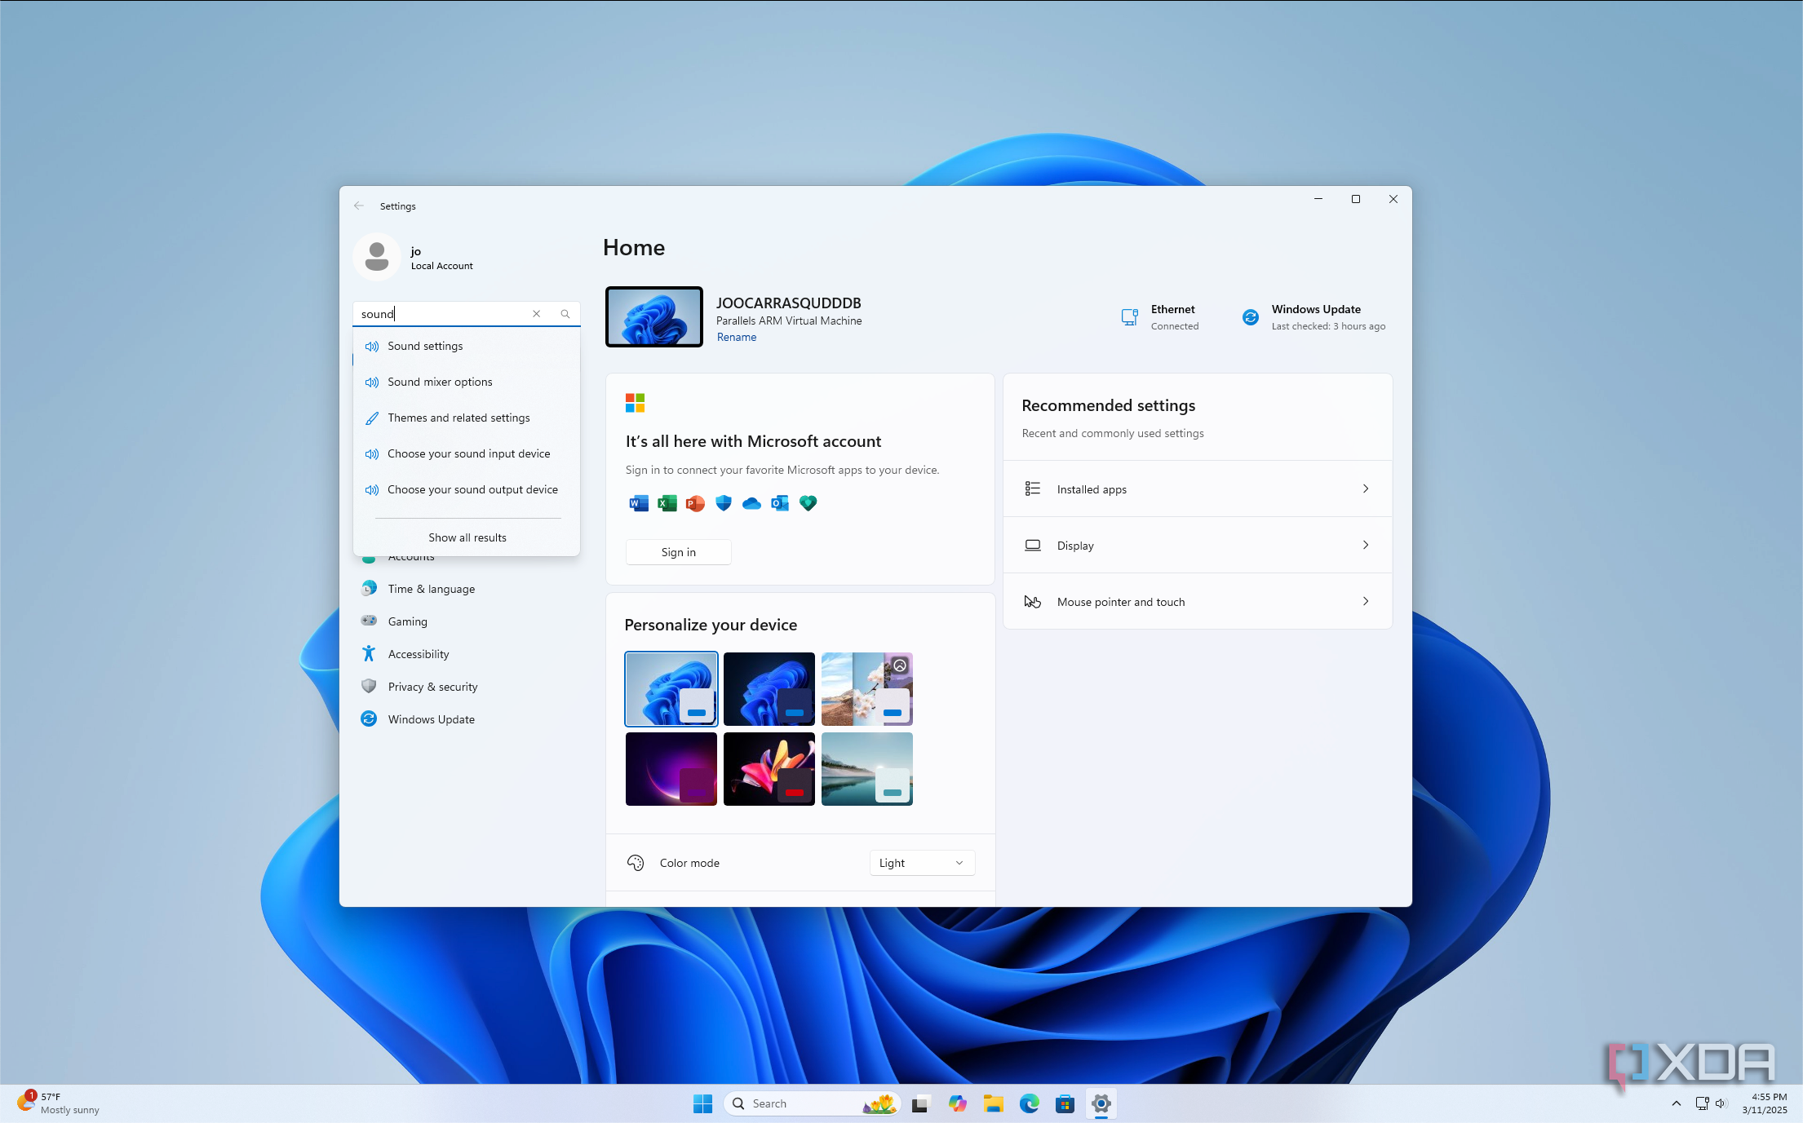Screen dimensions: 1803x1123
Task: Select Sound settings search result
Action: click(466, 346)
